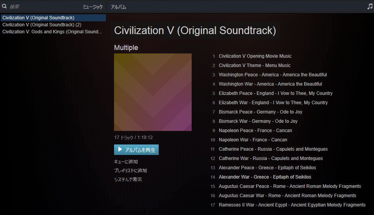Select track Napoleon Peace - France
Image resolution: width=374 pixels, height=215 pixels.
255,131
